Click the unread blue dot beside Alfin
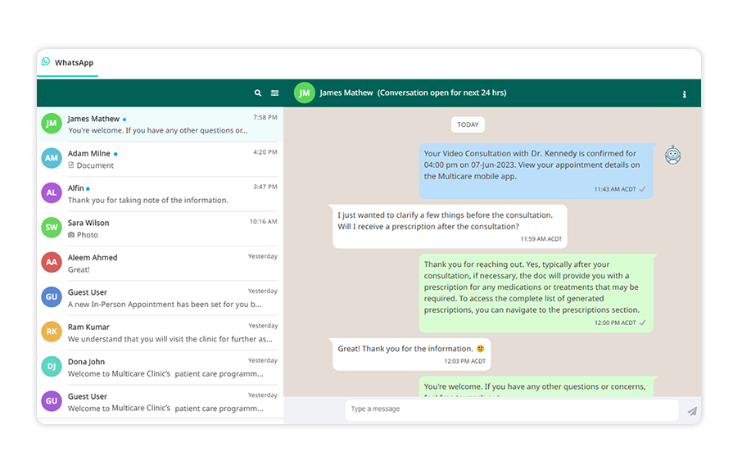This screenshot has width=742, height=461. point(88,188)
